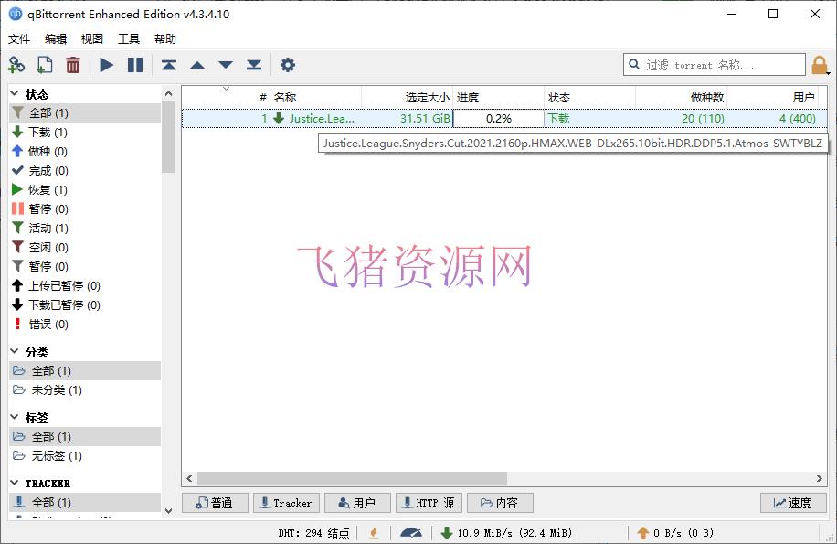Screen dimensions: 837x544
Task: Select 活动 (1) status filter
Action: click(x=85, y=228)
